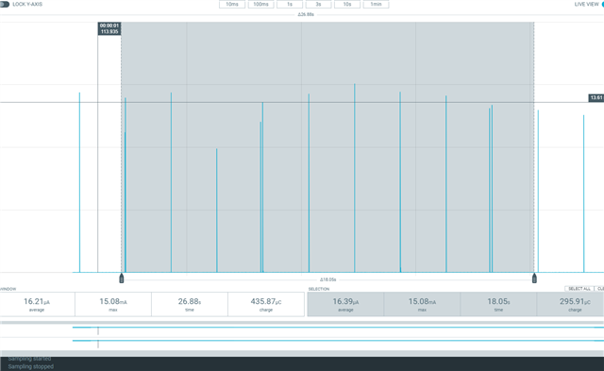The height and width of the screenshot is (371, 604).
Task: Set time window to 100ms
Action: click(260, 4)
